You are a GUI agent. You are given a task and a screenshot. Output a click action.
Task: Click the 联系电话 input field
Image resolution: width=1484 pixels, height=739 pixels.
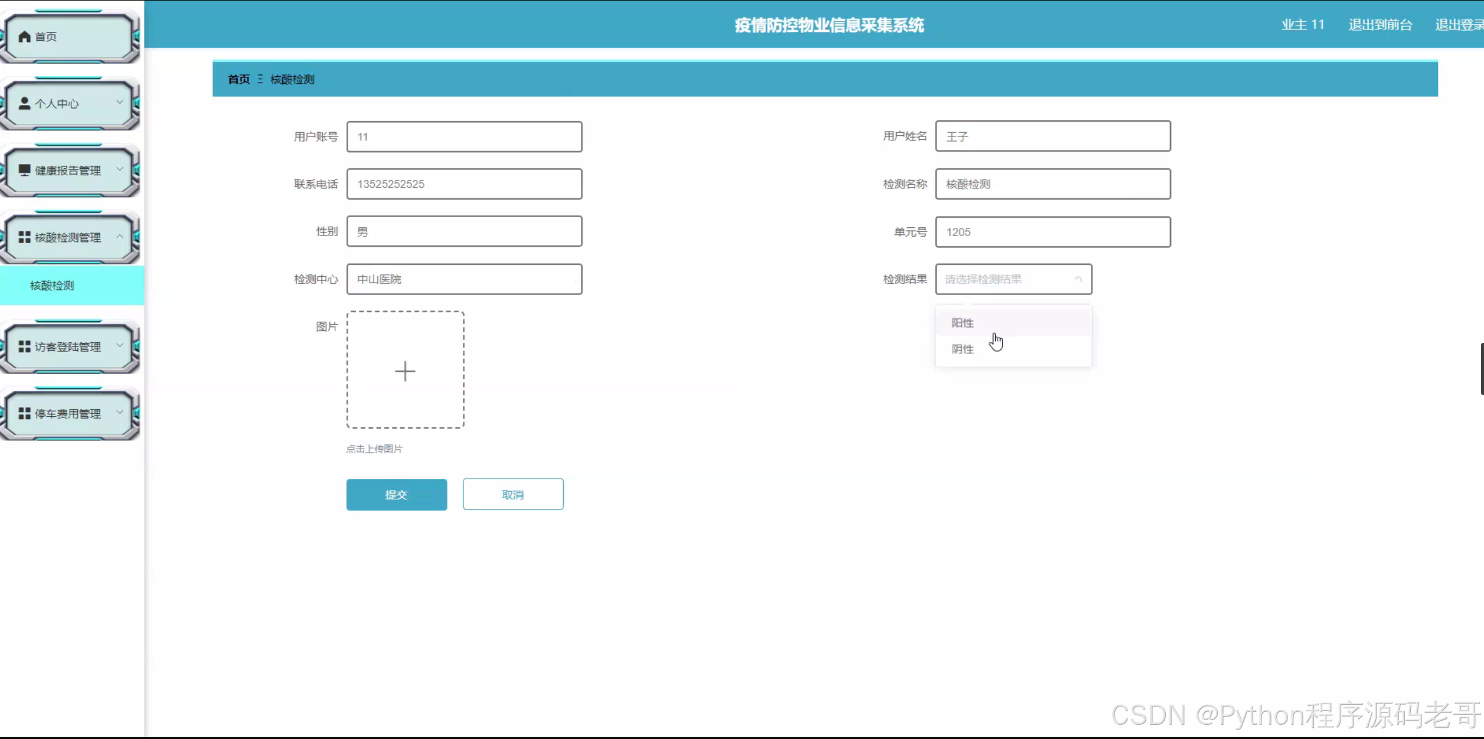464,184
